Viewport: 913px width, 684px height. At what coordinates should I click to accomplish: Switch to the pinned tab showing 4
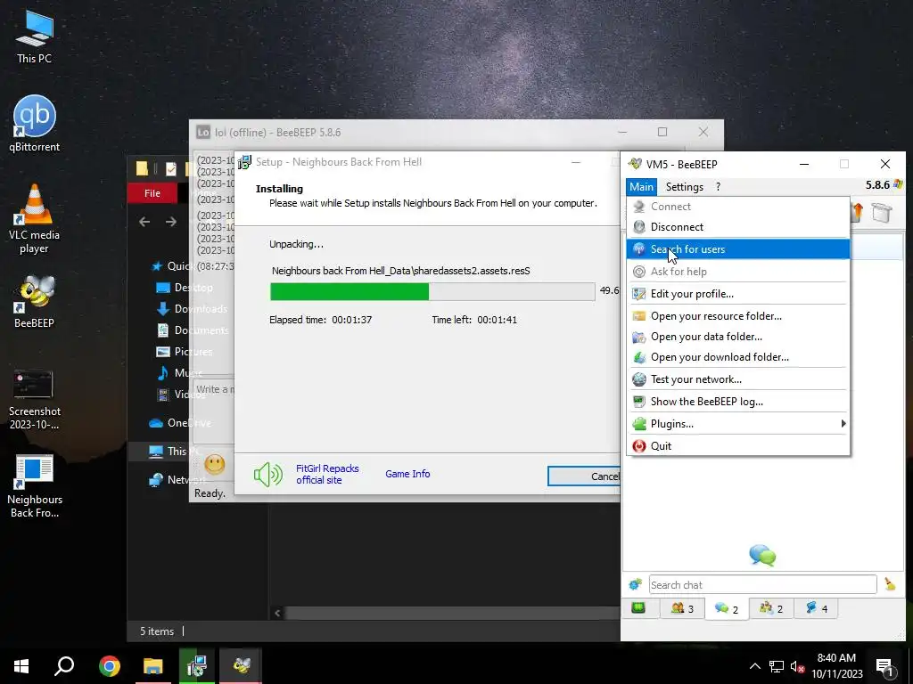click(817, 608)
